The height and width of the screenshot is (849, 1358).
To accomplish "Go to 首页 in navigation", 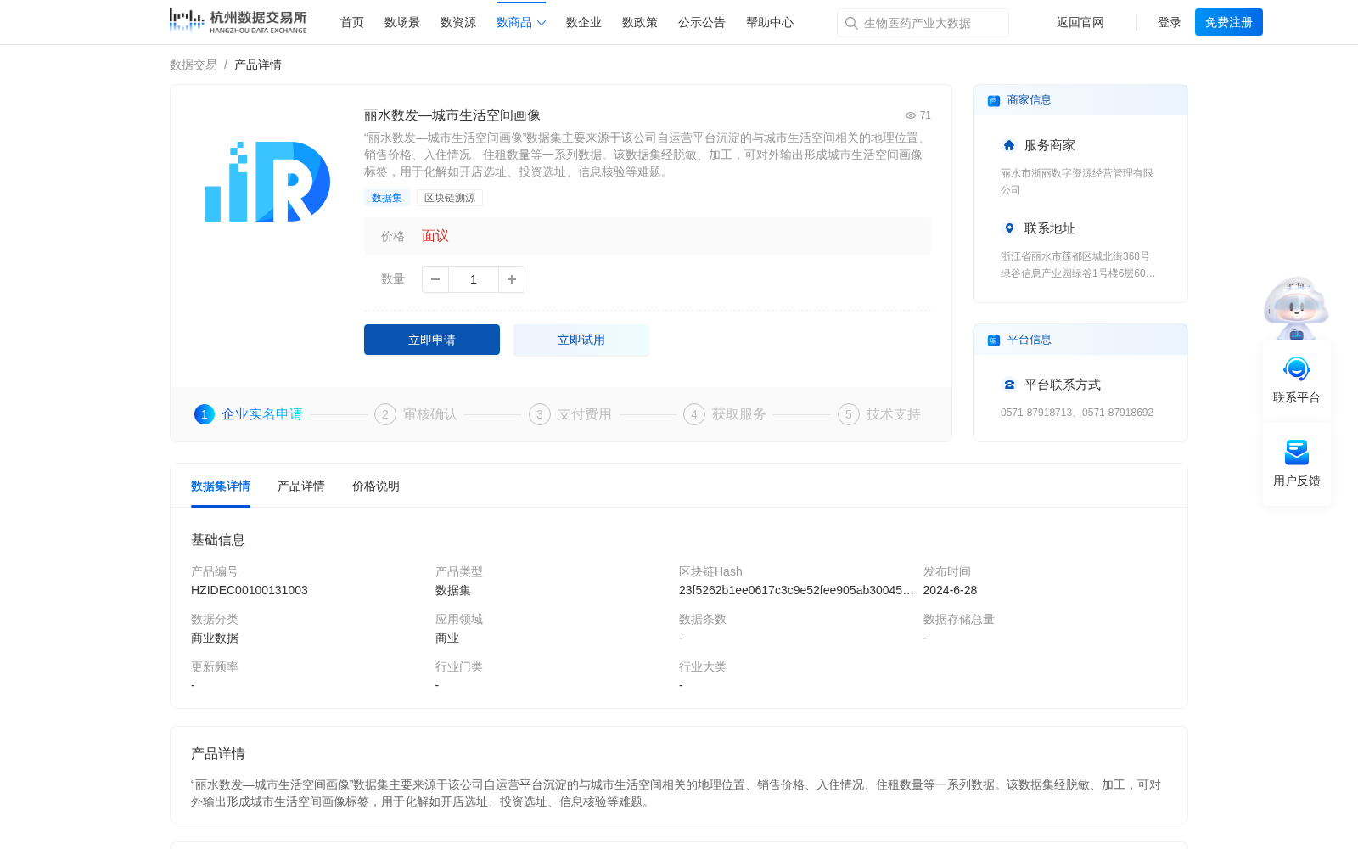I will click(x=352, y=22).
